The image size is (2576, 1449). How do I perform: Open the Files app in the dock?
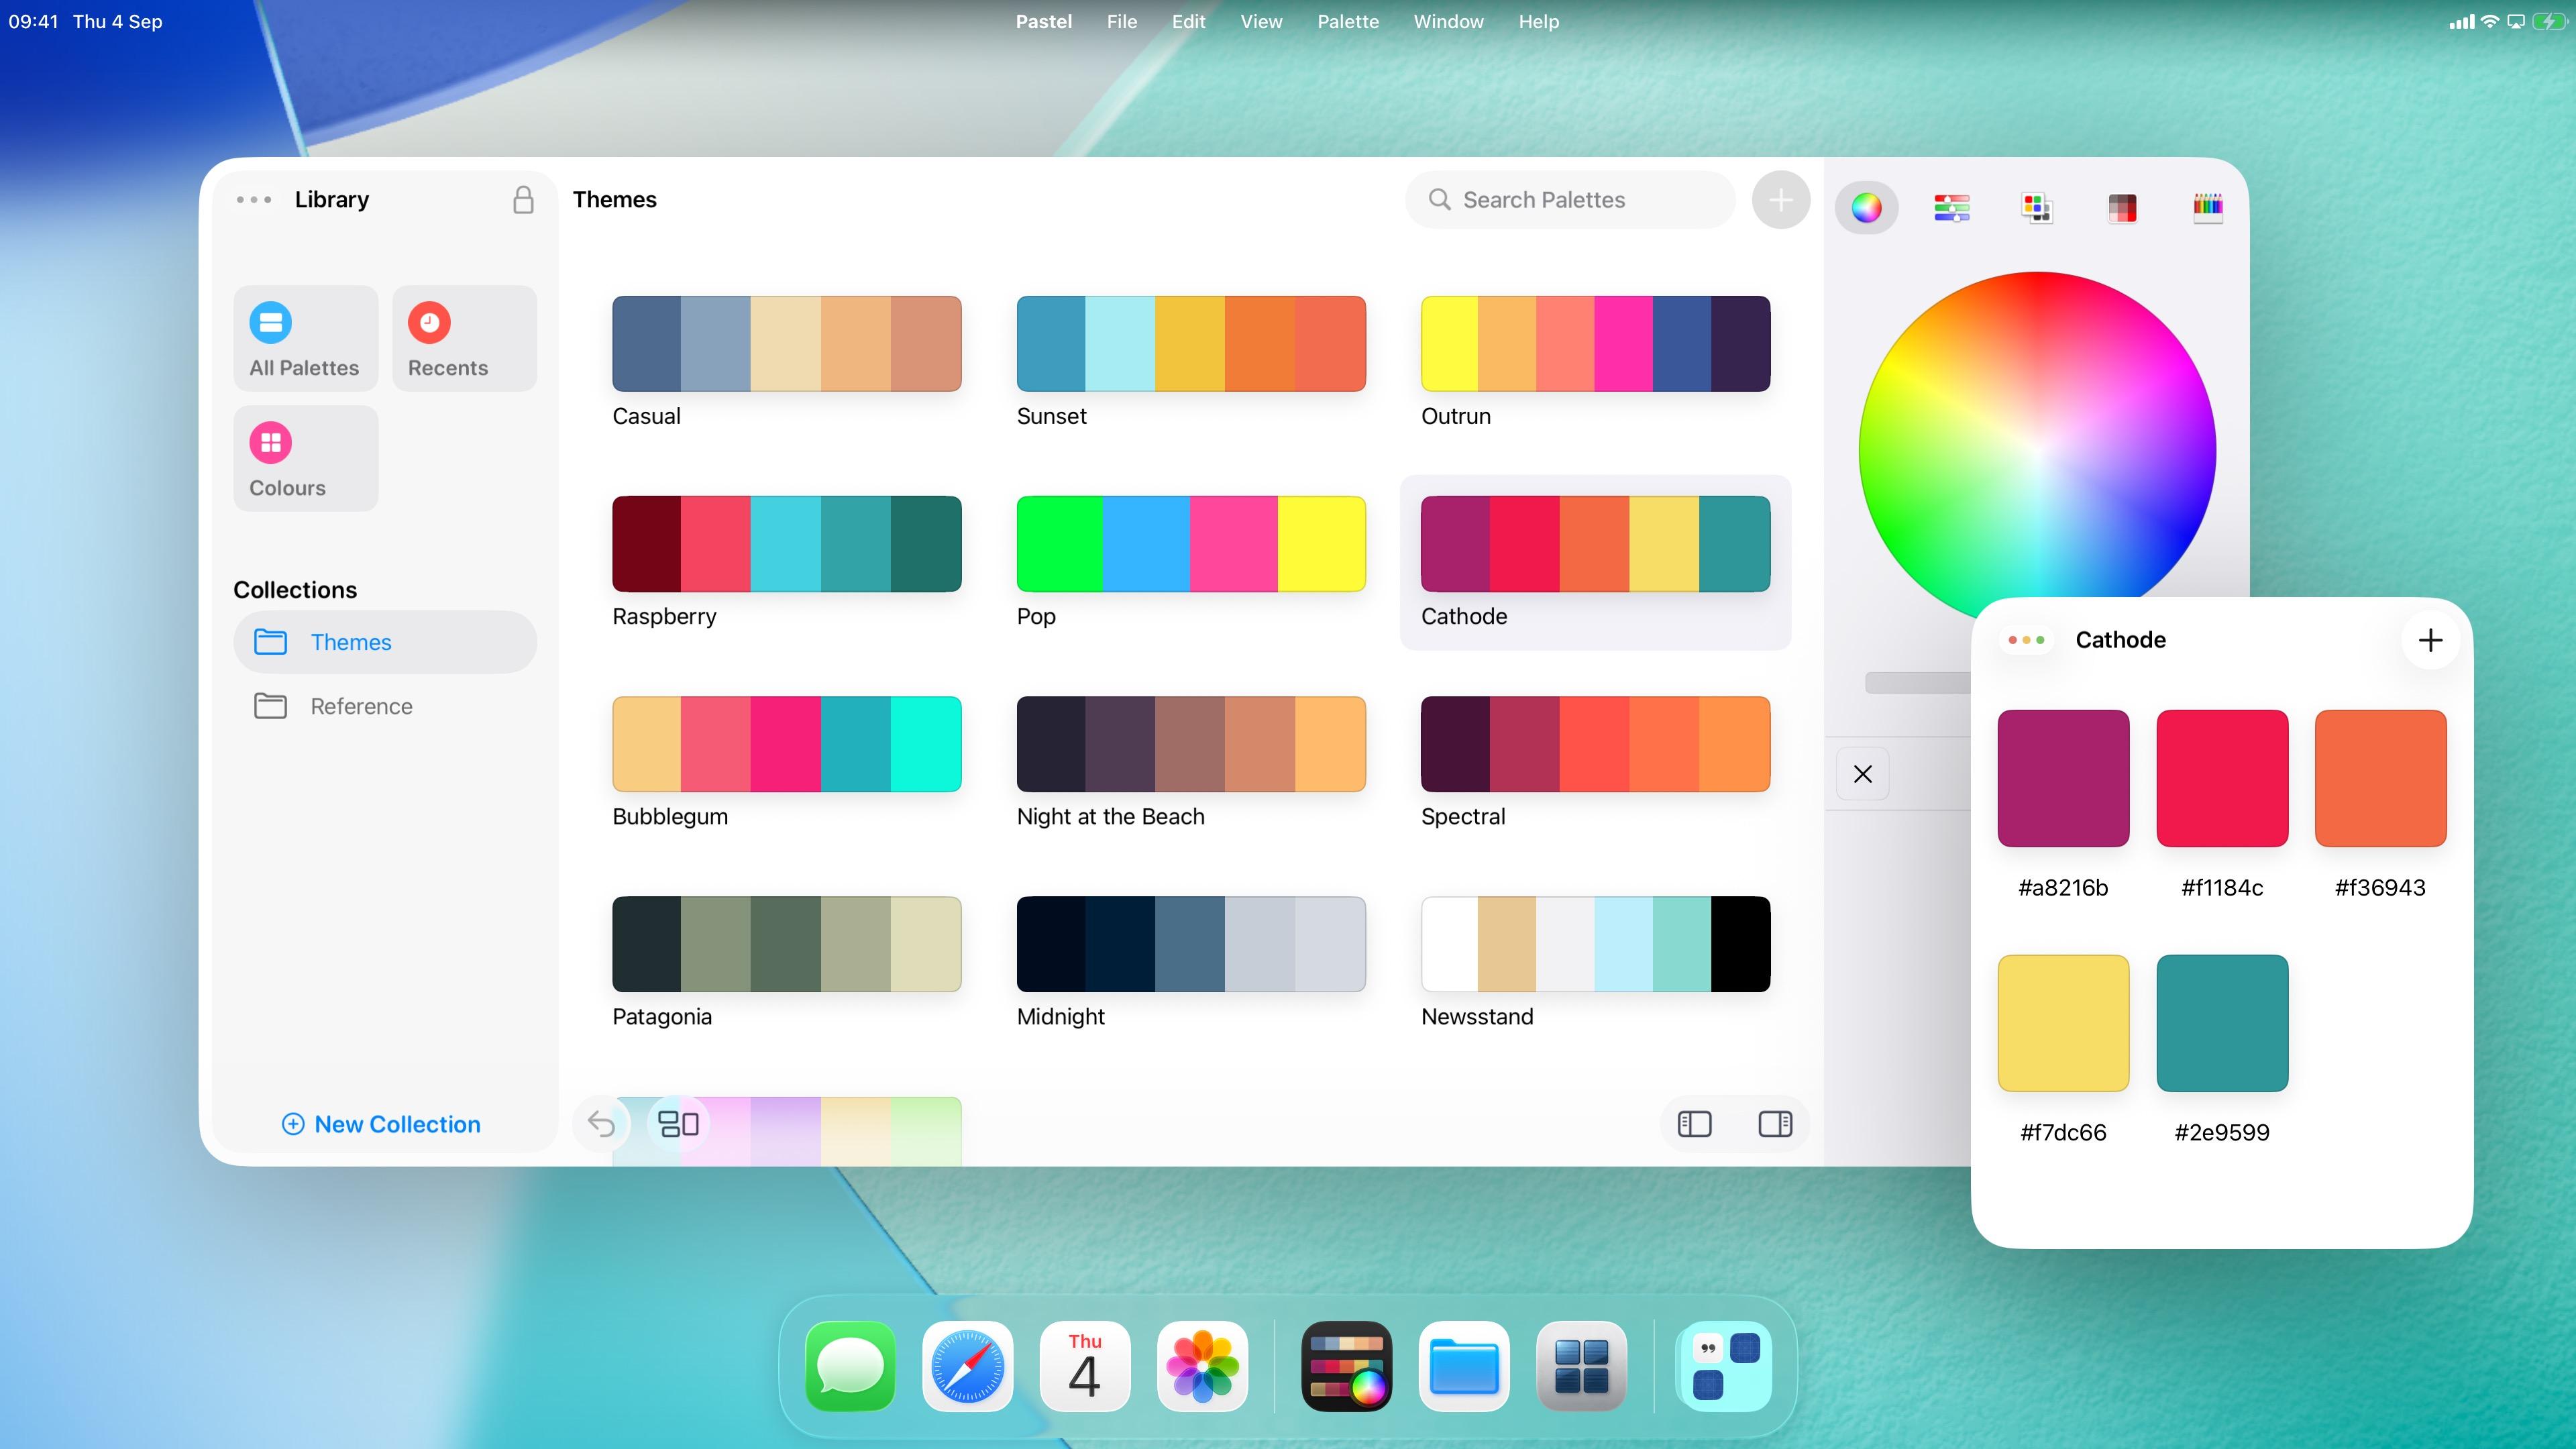click(x=1464, y=1366)
